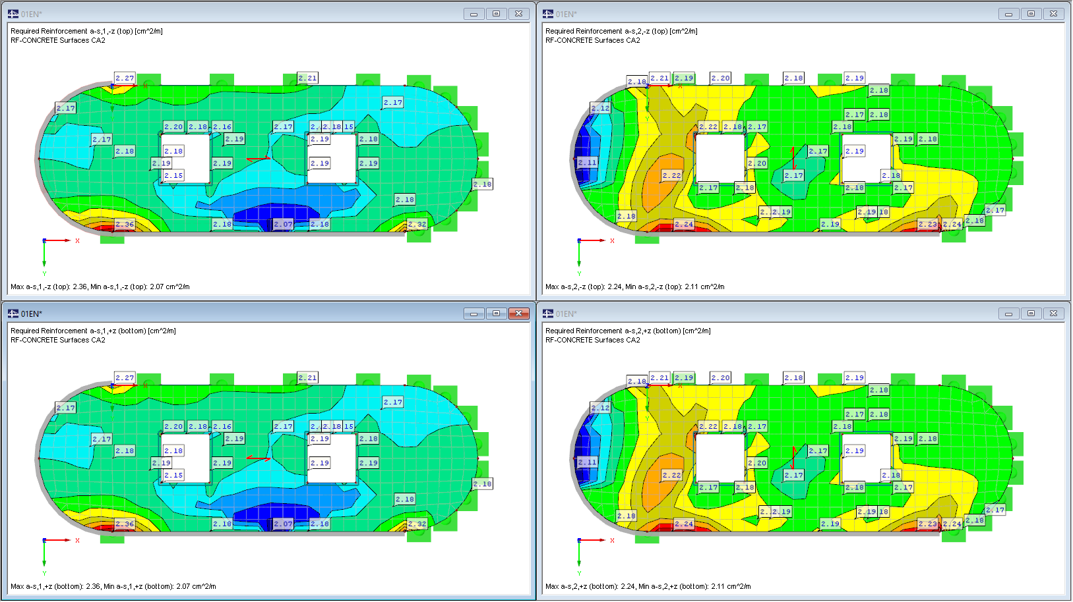Select the 2.16 value label in a-s,1,-z (top) view
1073x602 pixels.
pyautogui.click(x=222, y=127)
